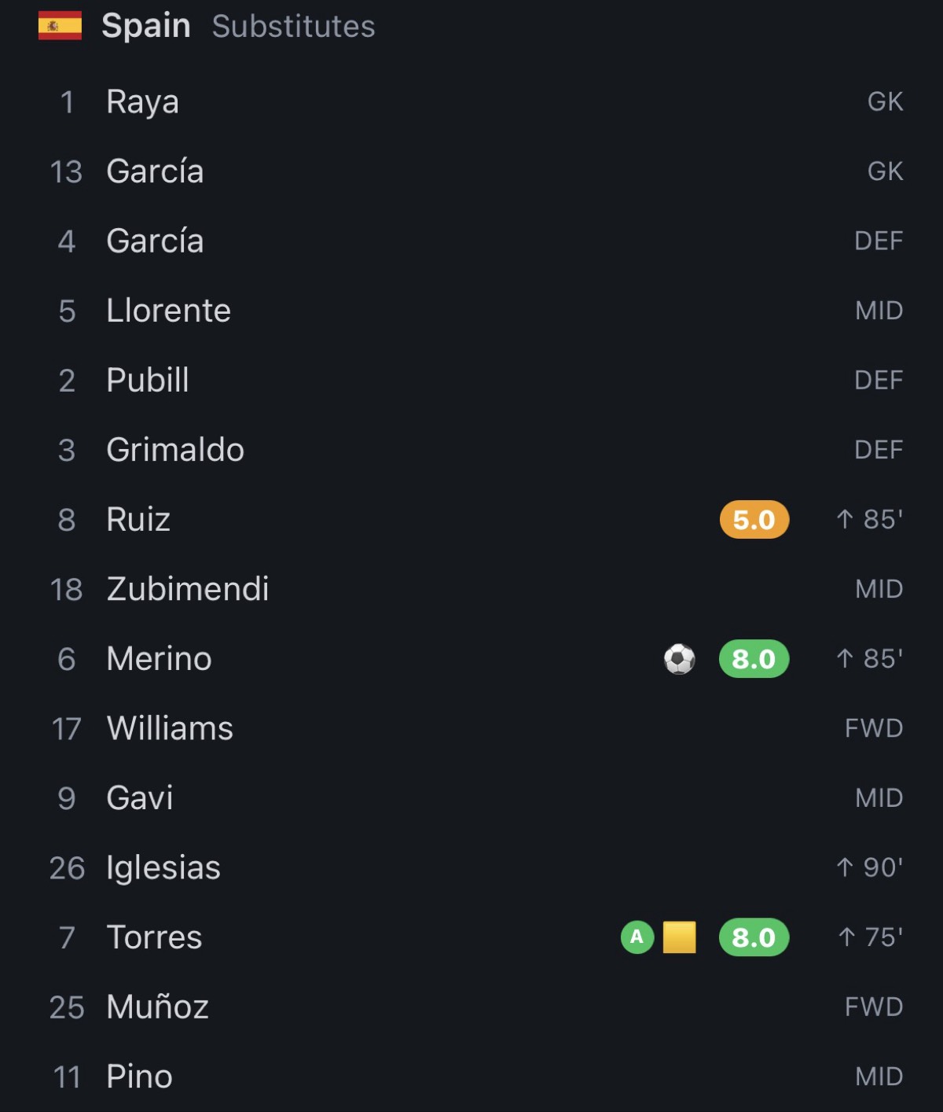Click Ruiz's orange 5.0 rating badge

(x=754, y=520)
